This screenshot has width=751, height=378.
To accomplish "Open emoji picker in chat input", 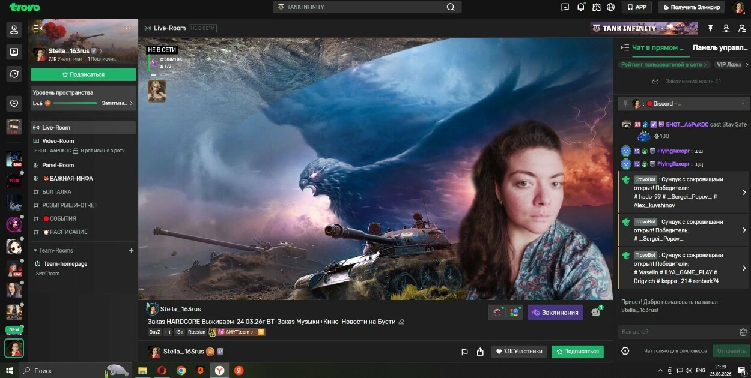I will [743, 332].
